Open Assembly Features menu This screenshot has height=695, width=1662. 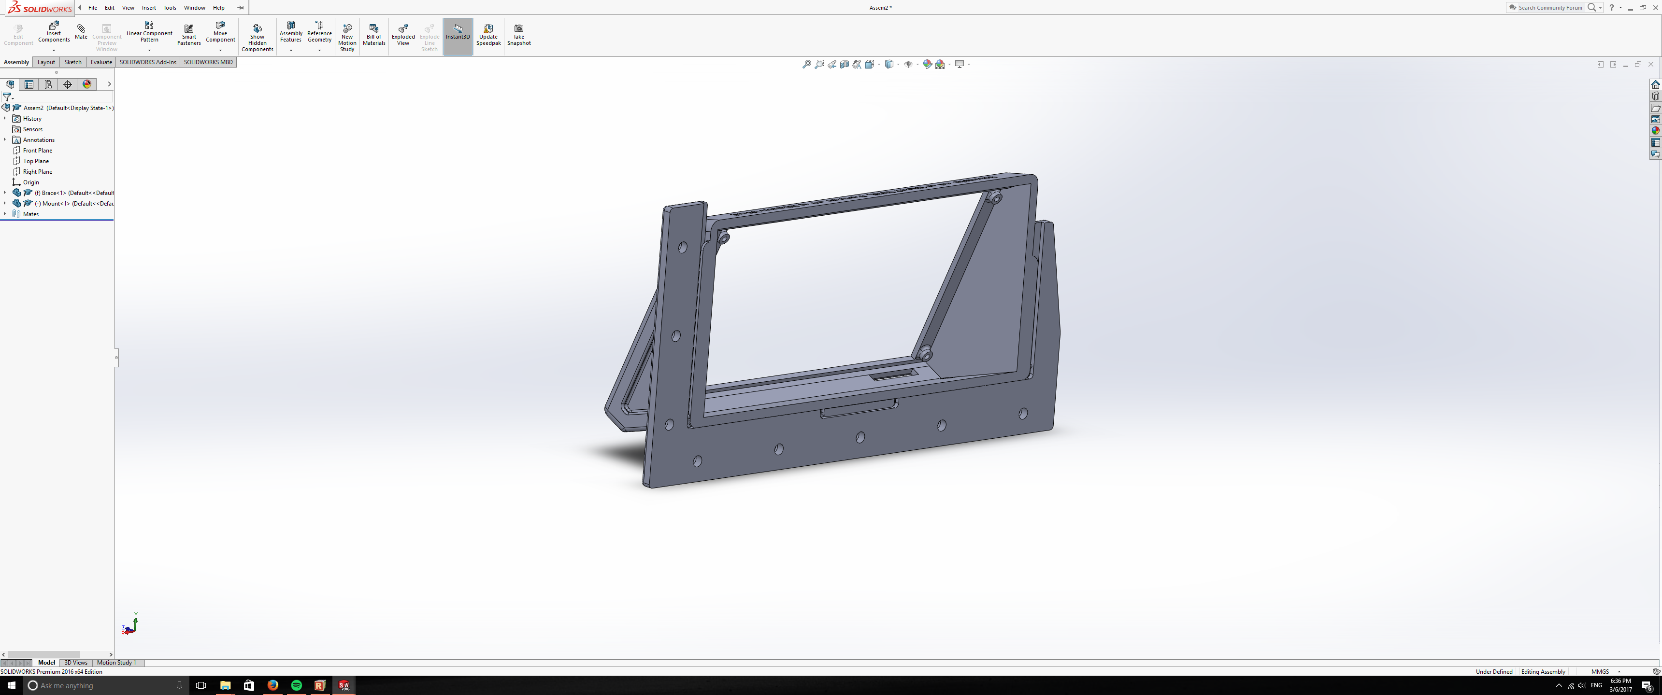290,32
